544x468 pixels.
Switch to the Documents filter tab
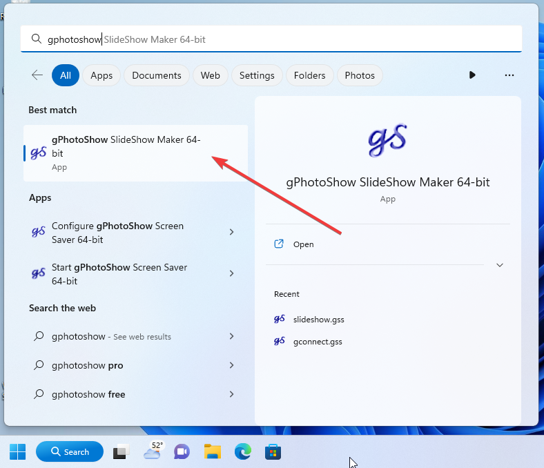(x=157, y=75)
